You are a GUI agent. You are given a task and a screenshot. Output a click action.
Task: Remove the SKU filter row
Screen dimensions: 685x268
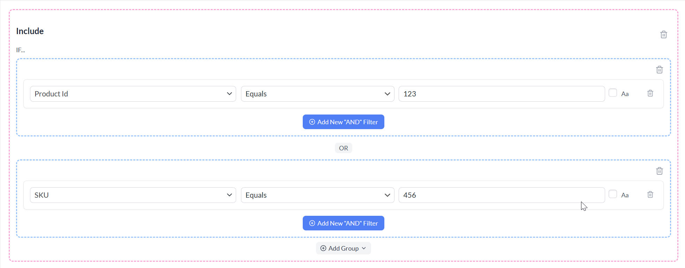[x=650, y=195]
